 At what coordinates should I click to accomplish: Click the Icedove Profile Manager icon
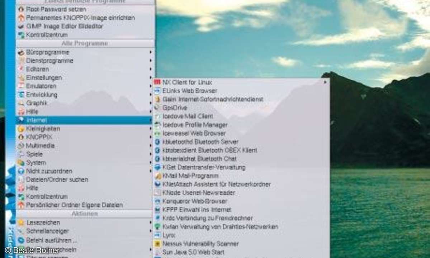click(x=157, y=125)
